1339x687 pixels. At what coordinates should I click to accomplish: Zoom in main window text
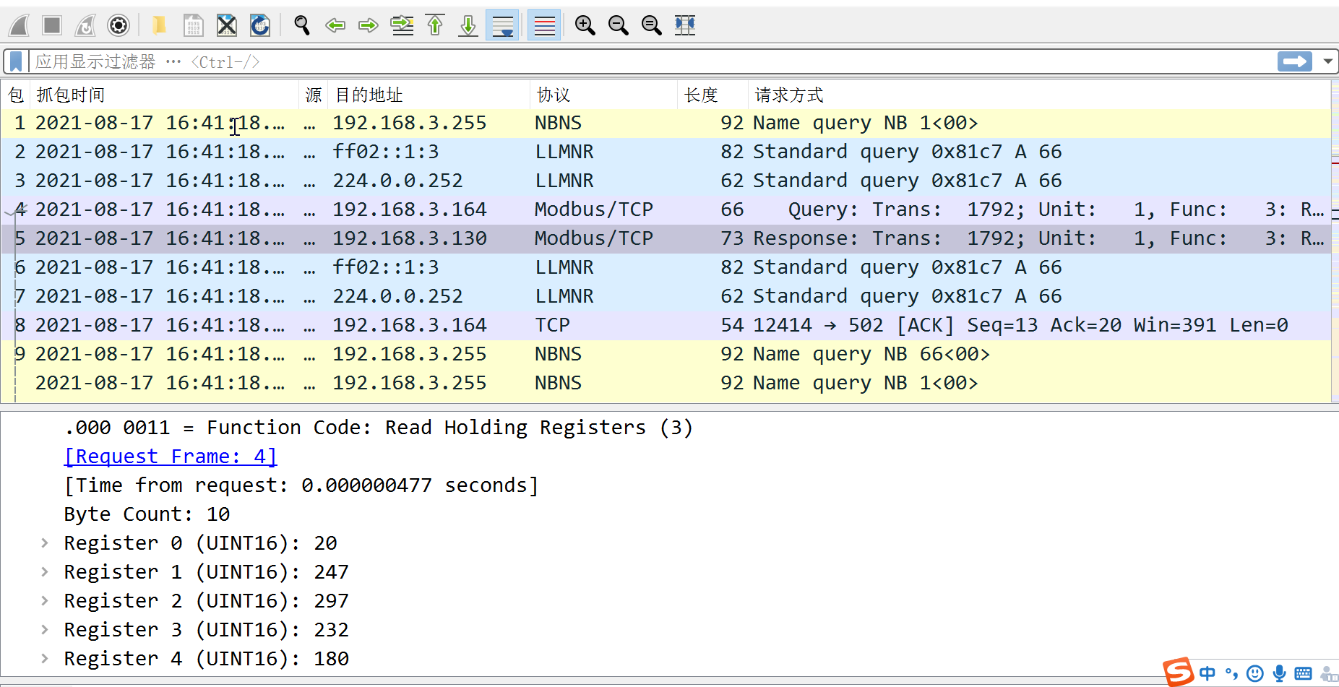[x=585, y=25]
